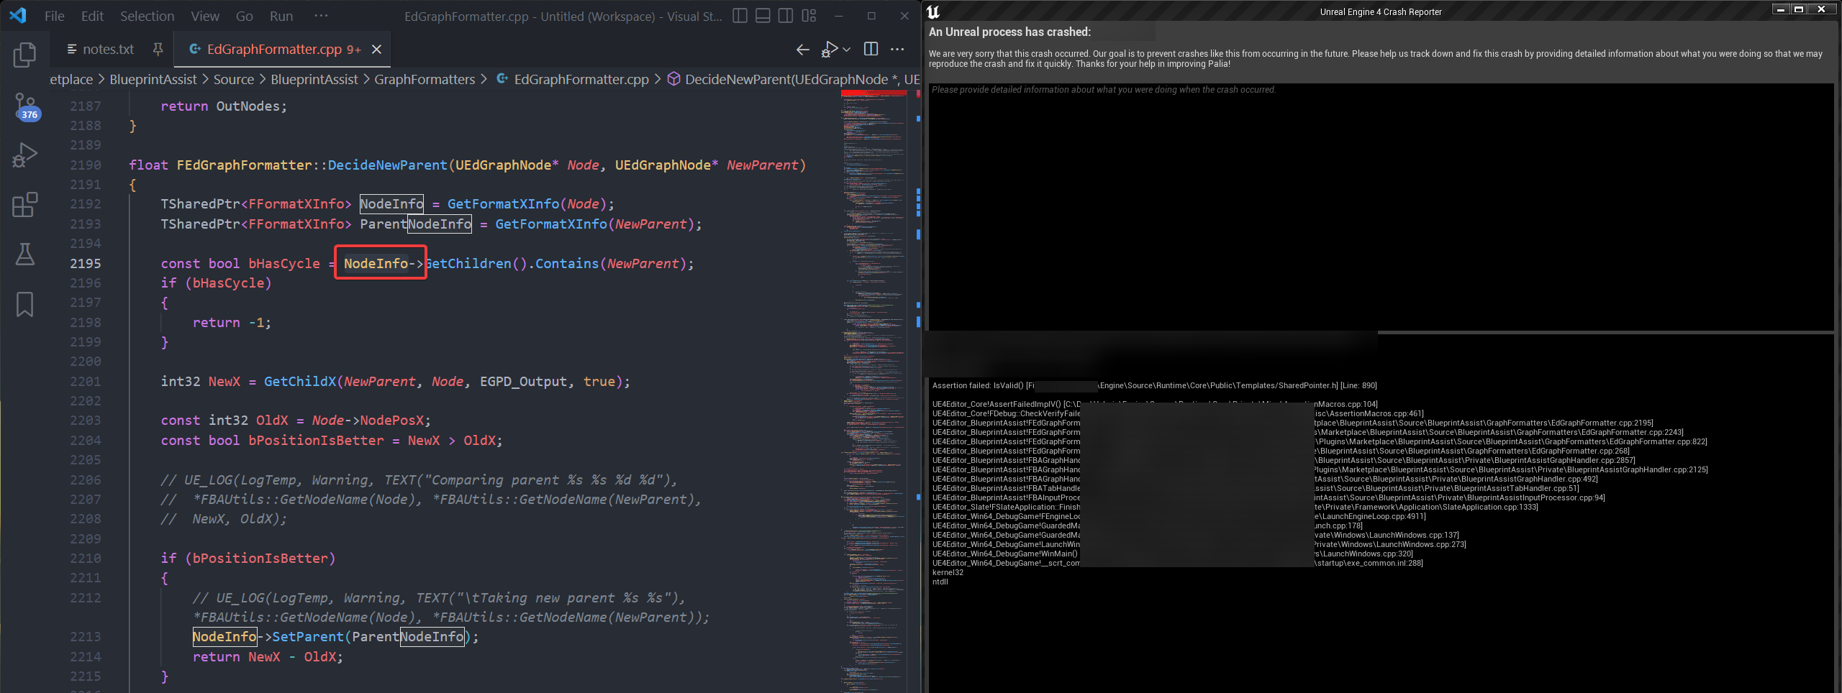Maximize the VS Code window
Viewport: 1842px width, 693px height.
click(871, 16)
